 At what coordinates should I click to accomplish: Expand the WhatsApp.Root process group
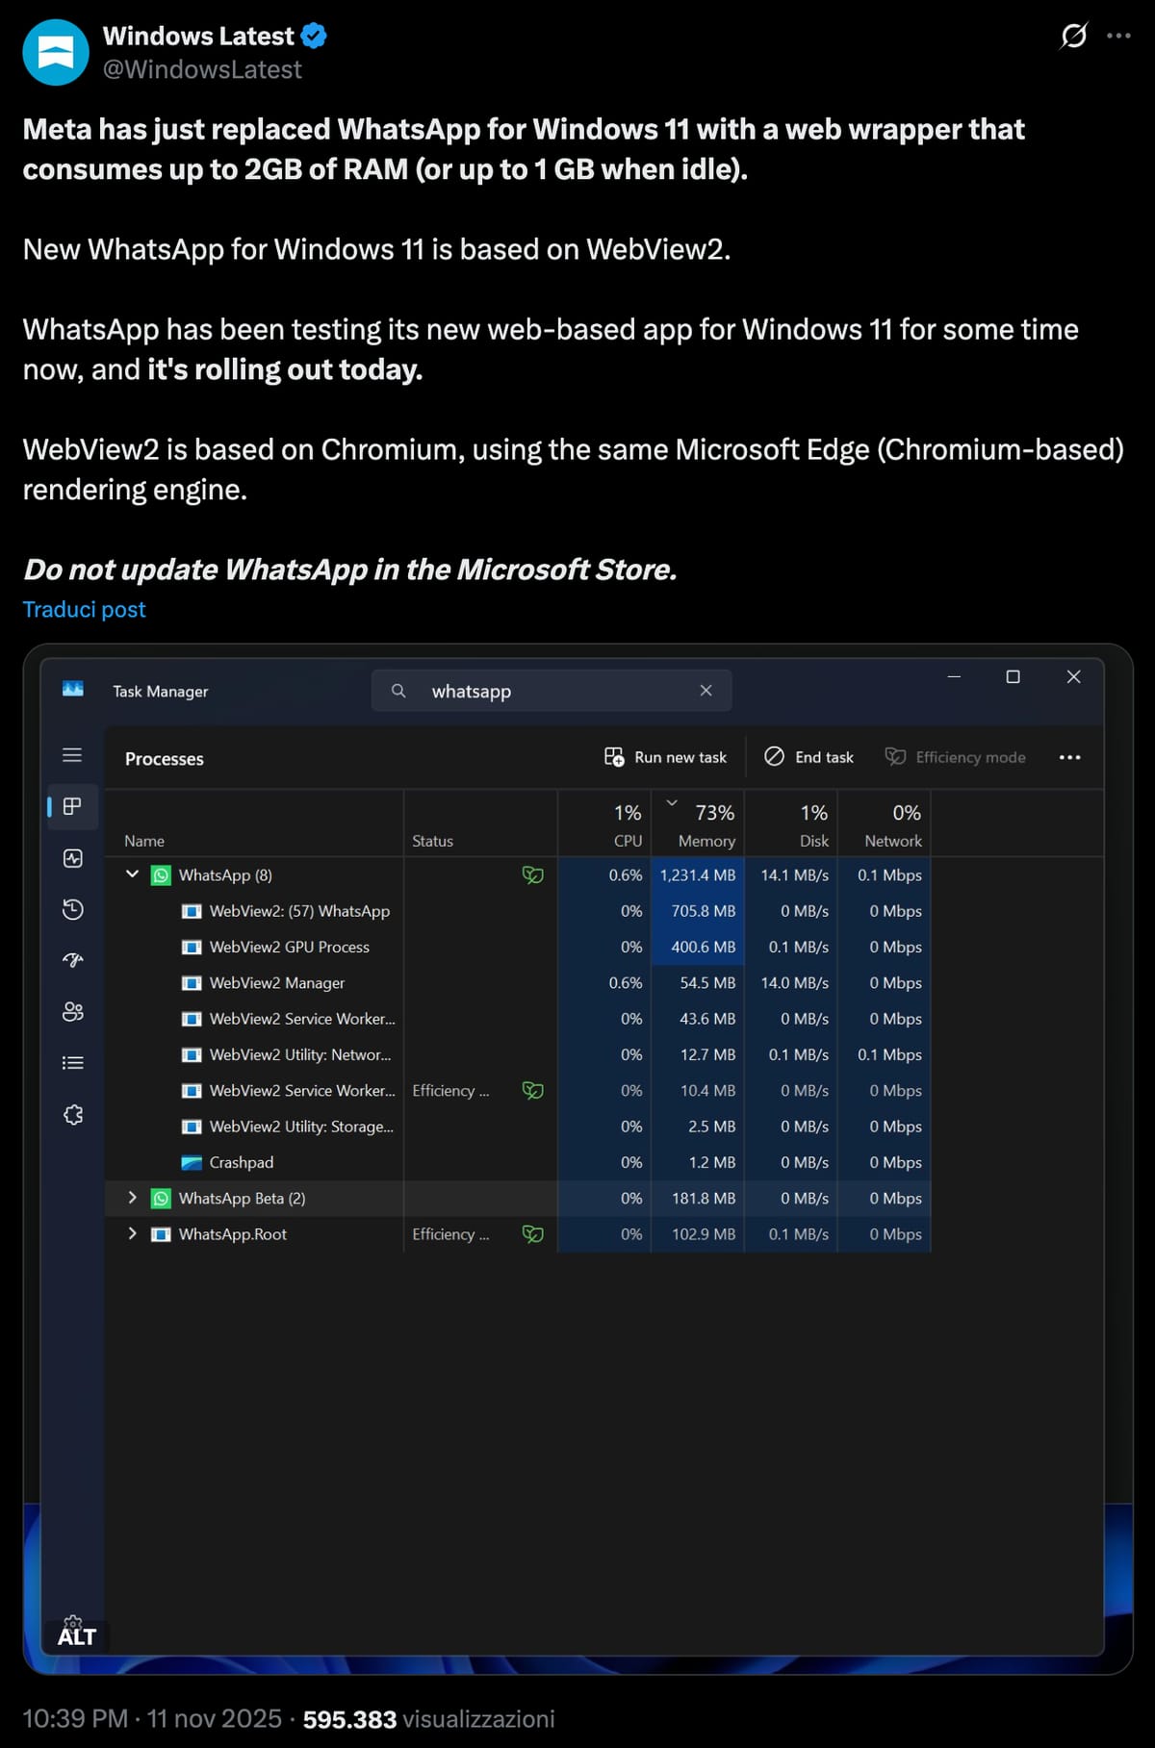(x=133, y=1233)
